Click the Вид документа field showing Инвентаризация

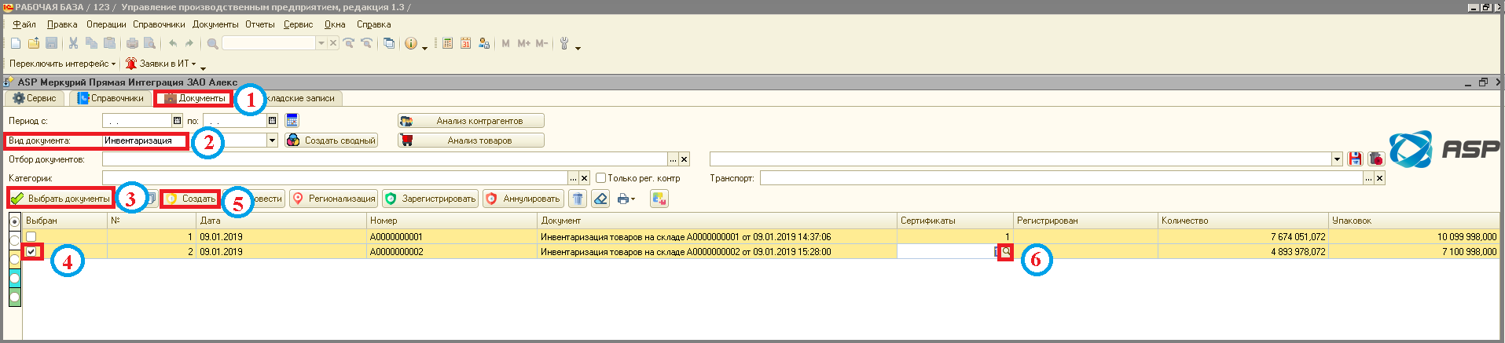tap(185, 140)
